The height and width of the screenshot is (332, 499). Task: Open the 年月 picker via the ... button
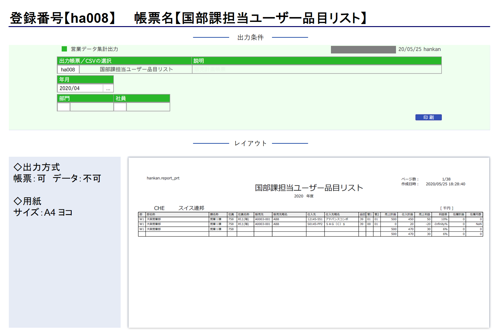click(108, 88)
